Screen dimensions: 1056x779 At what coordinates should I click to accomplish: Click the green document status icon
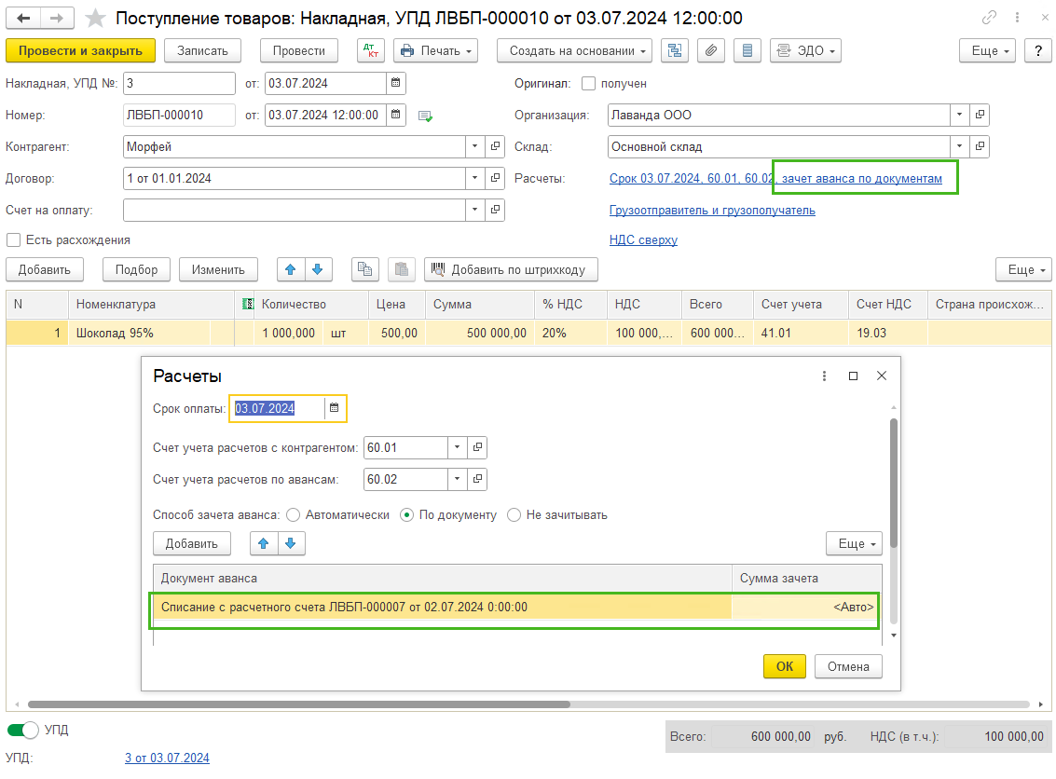click(x=425, y=116)
